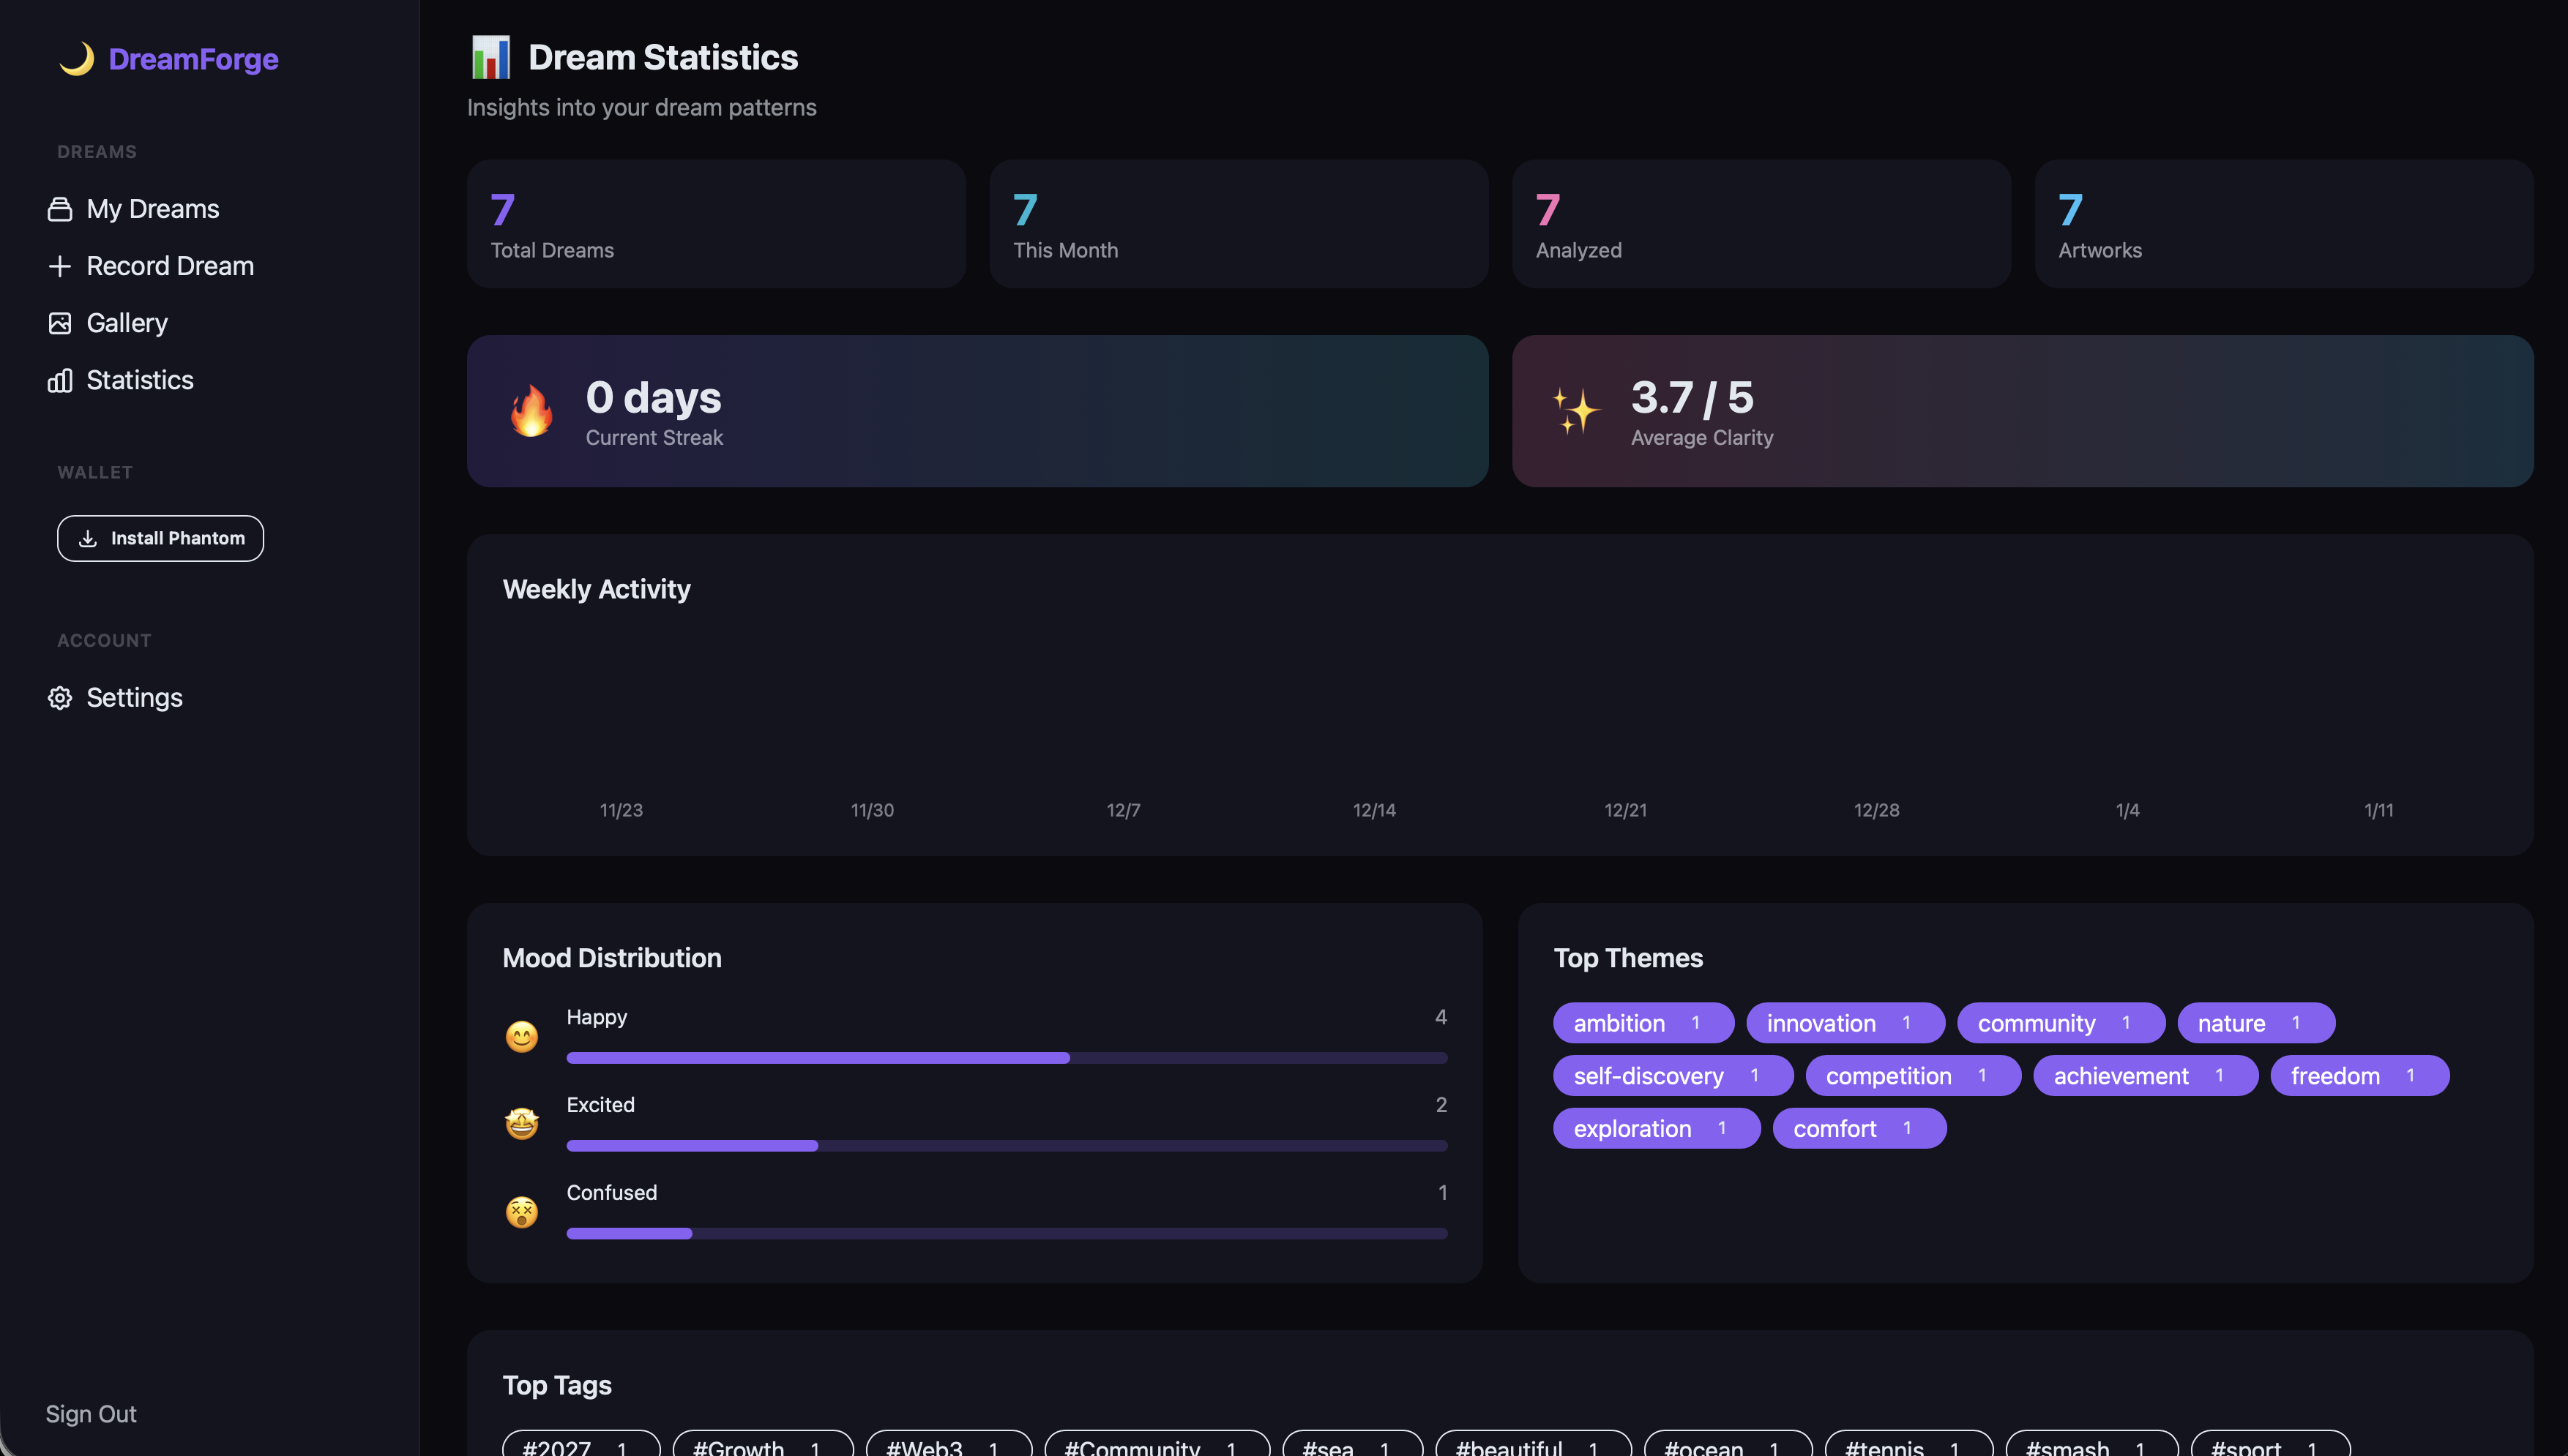2568x1456 pixels.
Task: Click the DreamForge moon logo icon
Action: coord(76,59)
